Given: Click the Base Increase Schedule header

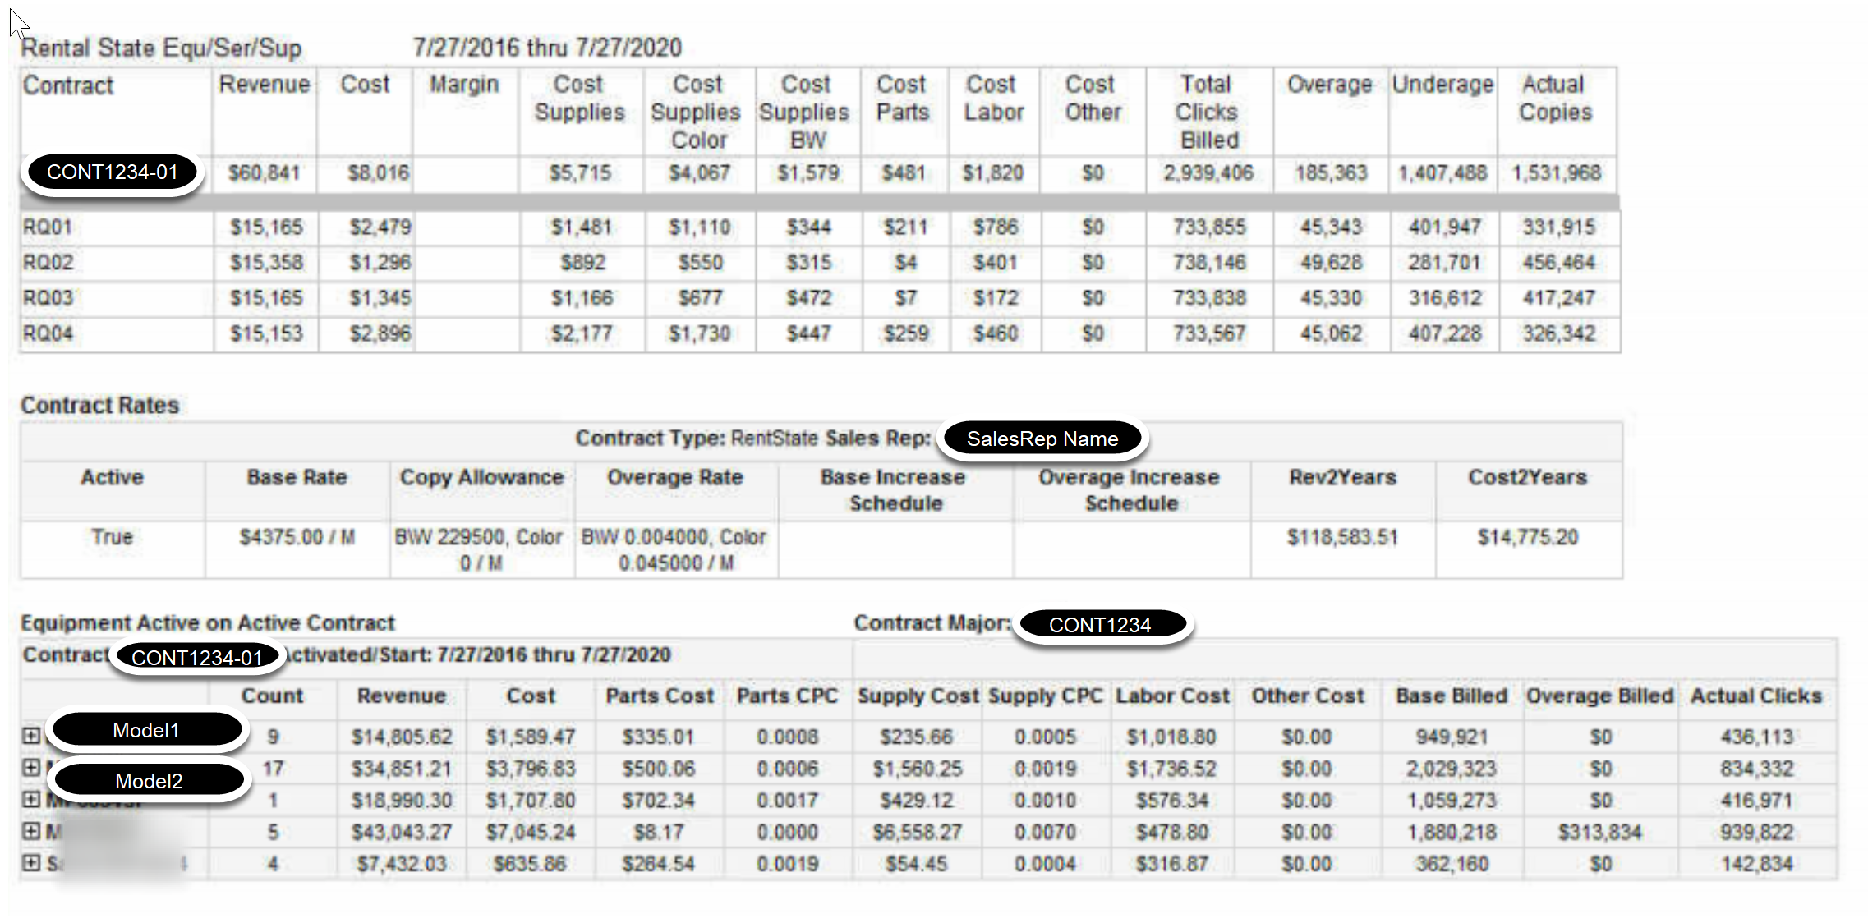Looking at the screenshot, I should point(893,490).
